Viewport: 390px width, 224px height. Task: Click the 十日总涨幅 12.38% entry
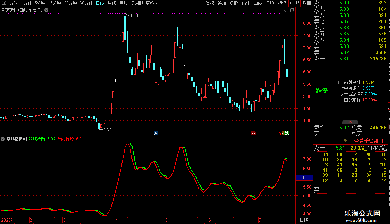[358, 100]
